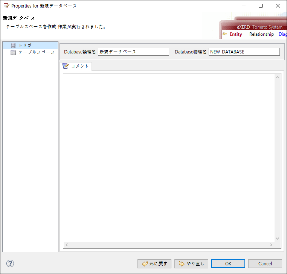Click the Properties window title icon
The width and height of the screenshot is (287, 274).
click(6, 6)
